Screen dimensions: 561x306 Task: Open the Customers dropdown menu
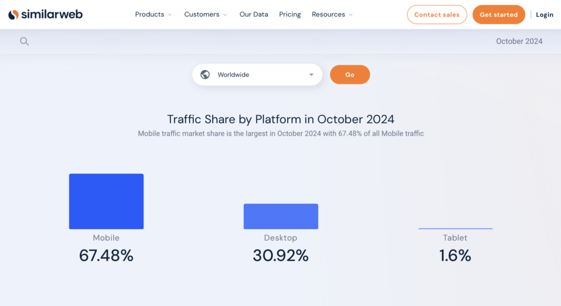tap(205, 15)
